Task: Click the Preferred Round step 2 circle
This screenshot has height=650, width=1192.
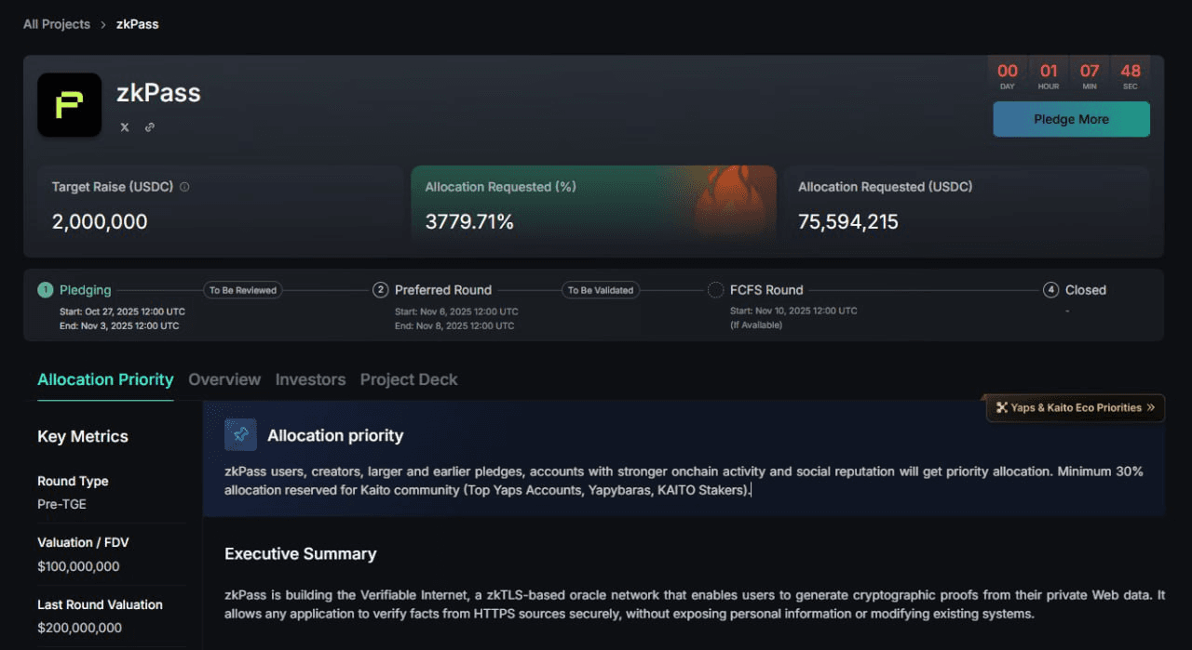Action: coord(380,290)
